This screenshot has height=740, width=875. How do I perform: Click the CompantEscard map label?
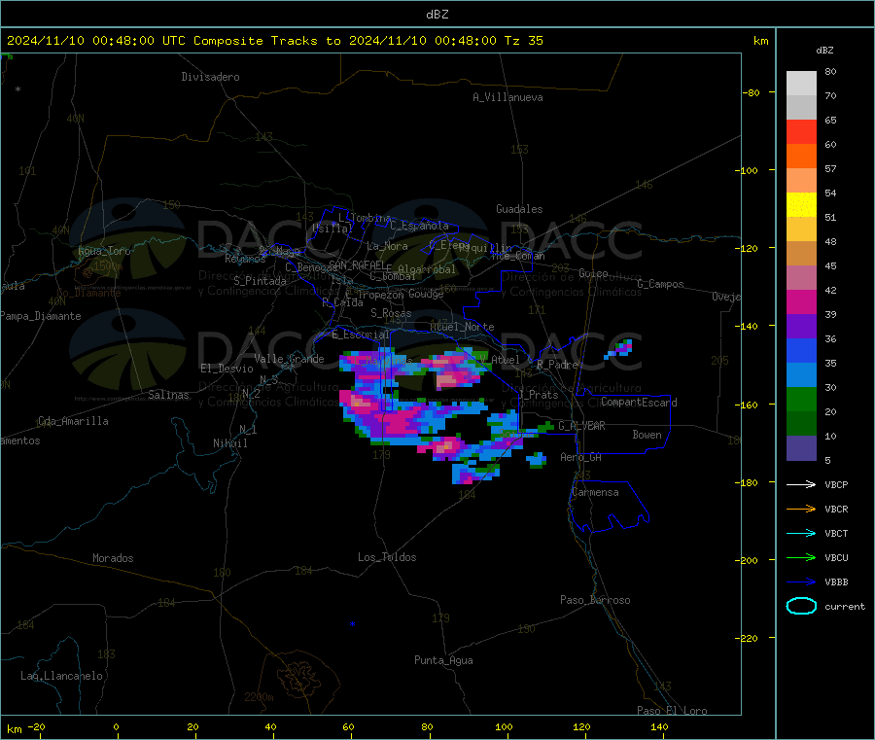(639, 402)
